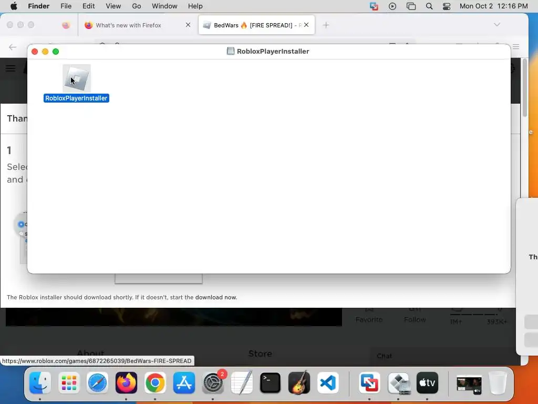This screenshot has width=538, height=404.
Task: Close the RobloxPlayerInstaller Finder window
Action: click(35, 52)
